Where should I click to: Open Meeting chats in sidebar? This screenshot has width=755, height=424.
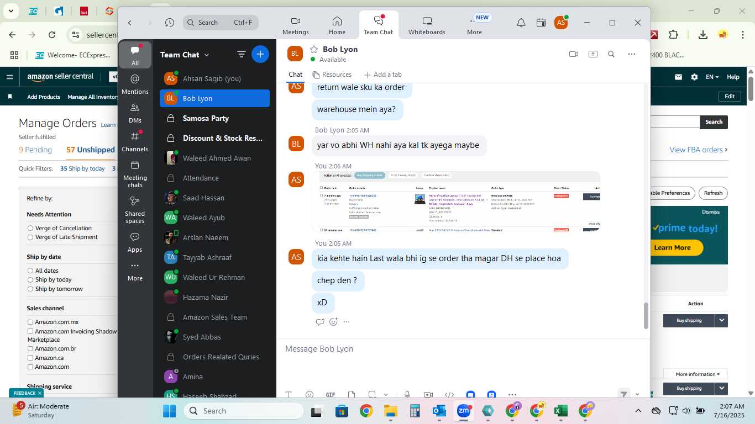(135, 174)
